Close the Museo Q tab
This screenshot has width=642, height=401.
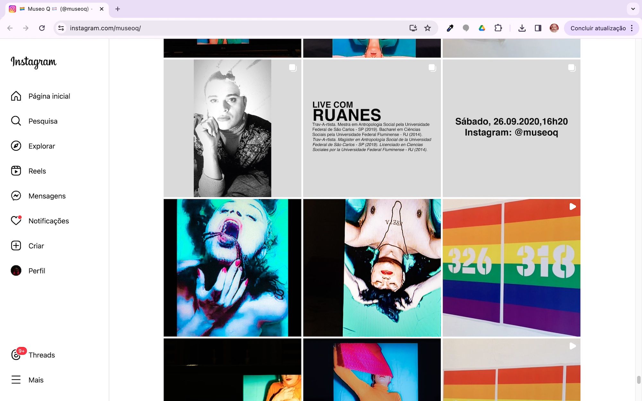tap(102, 9)
